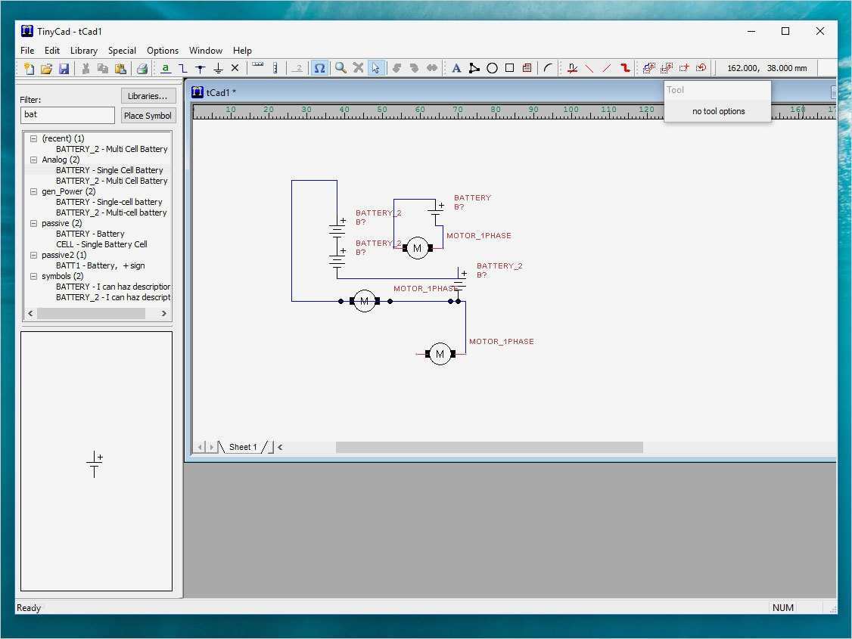Click the vertical ruler icon
Screen dimensions: 852x639
pos(275,68)
